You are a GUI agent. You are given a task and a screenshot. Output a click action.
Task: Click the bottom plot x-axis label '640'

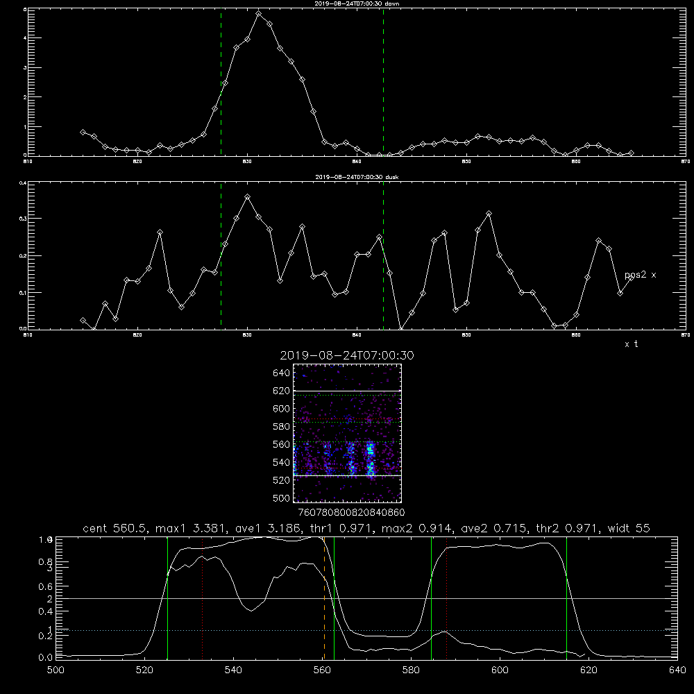(677, 670)
